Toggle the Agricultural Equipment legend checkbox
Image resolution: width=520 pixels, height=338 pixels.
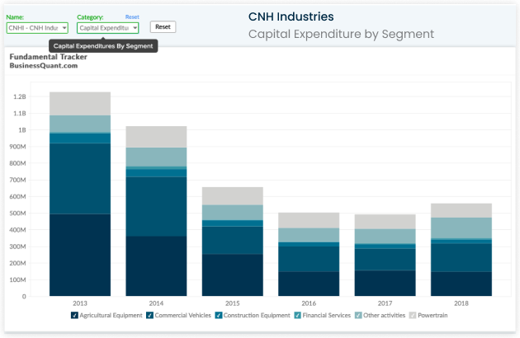coord(74,315)
